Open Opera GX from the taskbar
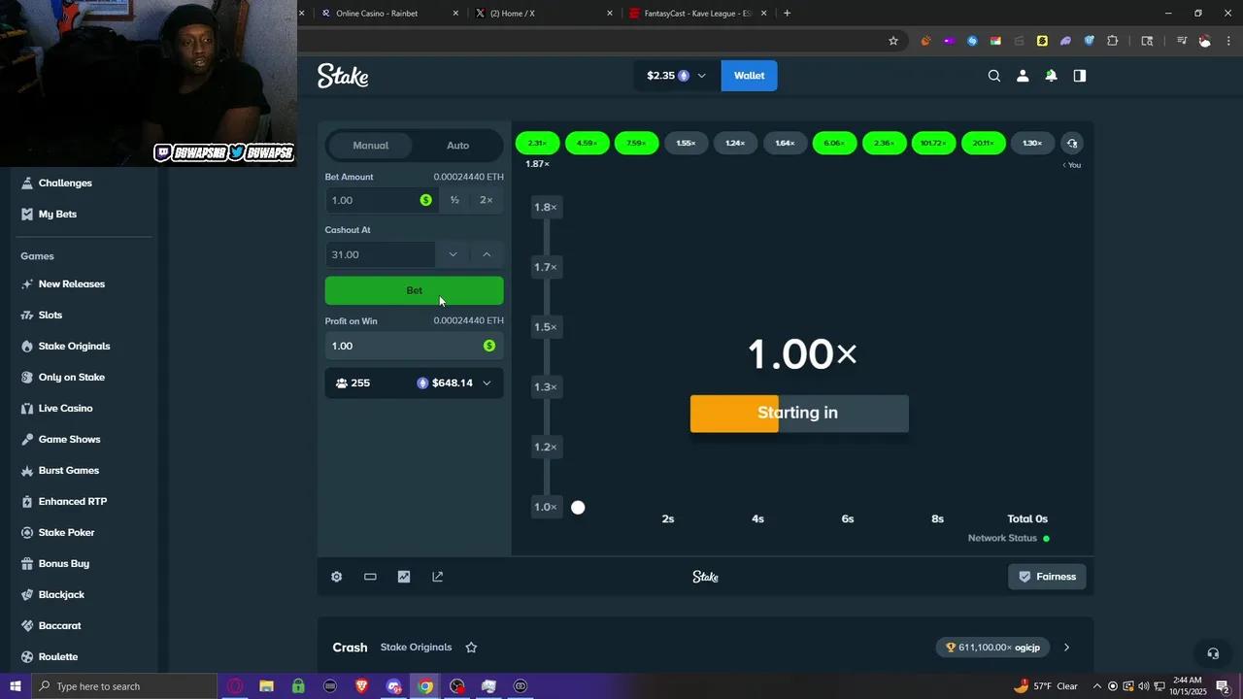This screenshot has width=1243, height=699. [235, 686]
